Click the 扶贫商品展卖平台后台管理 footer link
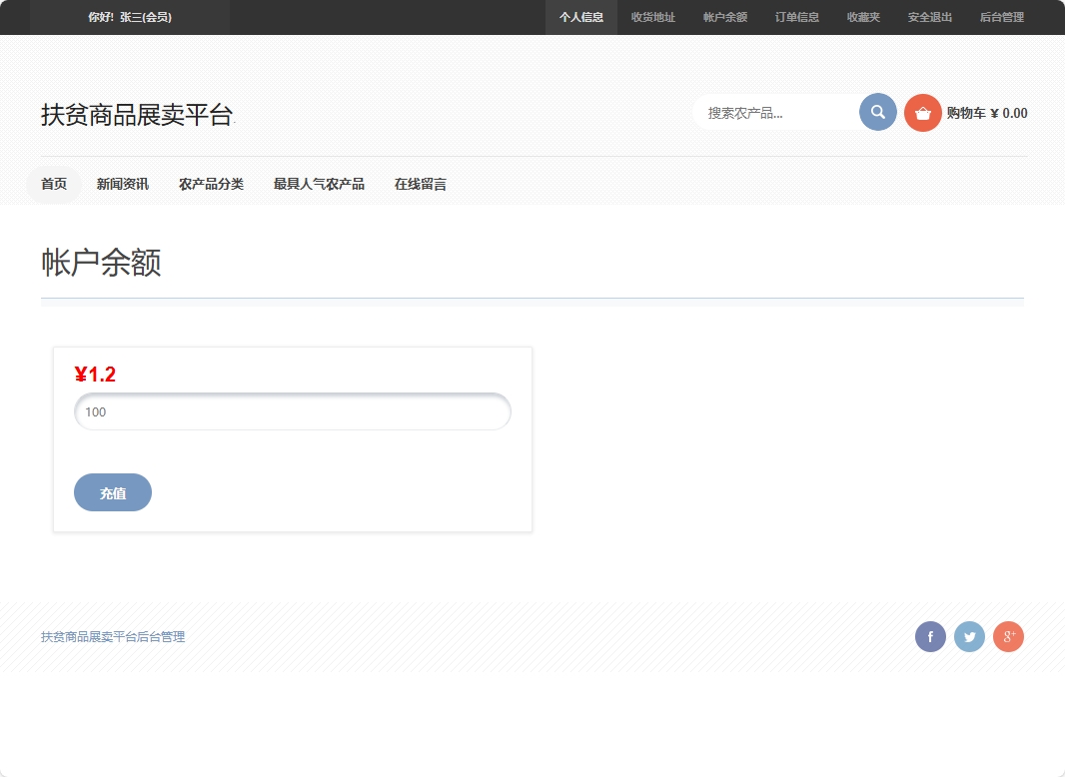Viewport: 1065px width, 777px height. coord(111,636)
